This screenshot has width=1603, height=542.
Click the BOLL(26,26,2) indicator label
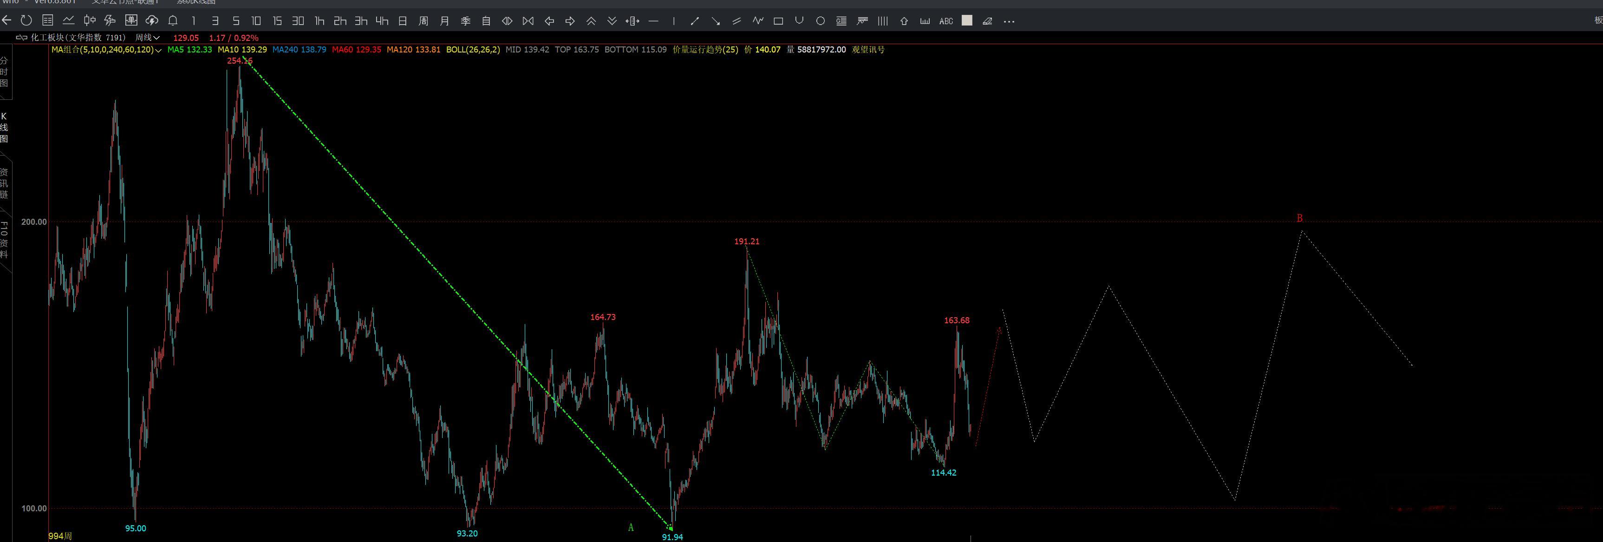tap(473, 50)
